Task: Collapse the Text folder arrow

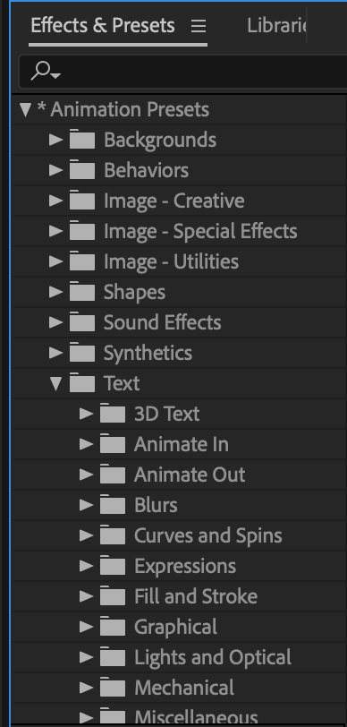Action: coord(56,384)
